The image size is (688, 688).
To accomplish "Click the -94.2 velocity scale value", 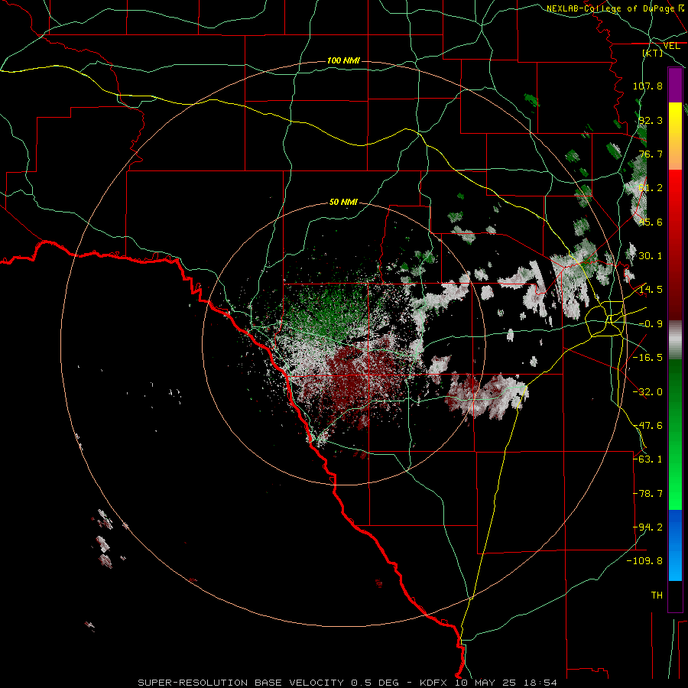I will tap(647, 527).
